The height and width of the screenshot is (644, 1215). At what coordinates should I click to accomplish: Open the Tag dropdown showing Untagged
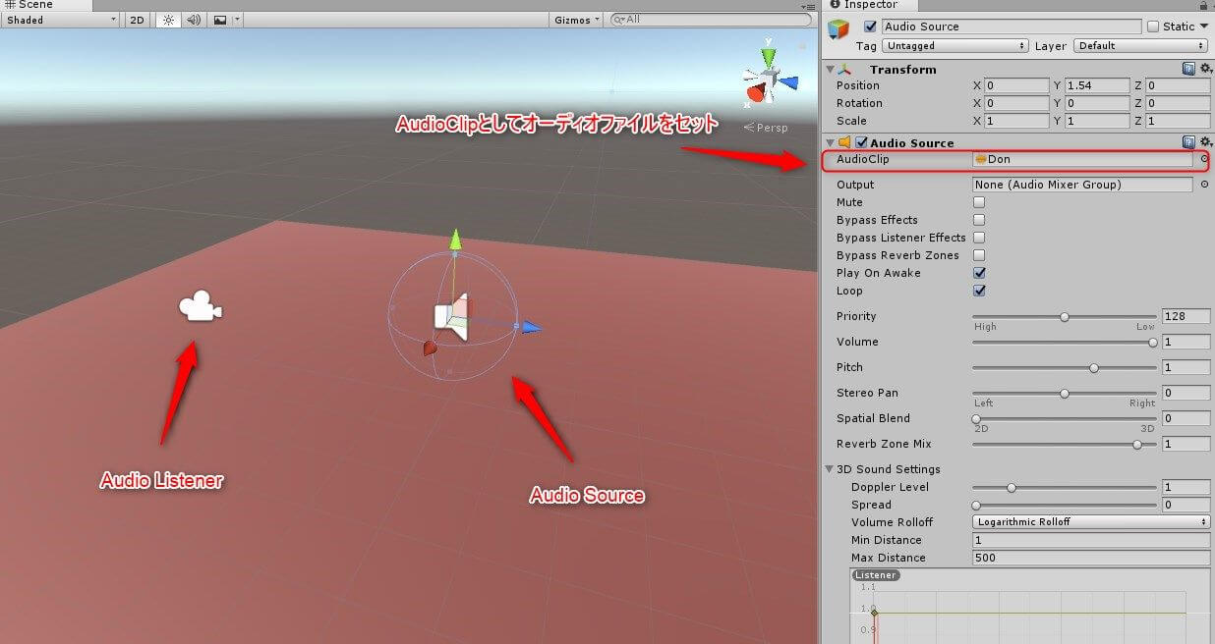(x=955, y=45)
